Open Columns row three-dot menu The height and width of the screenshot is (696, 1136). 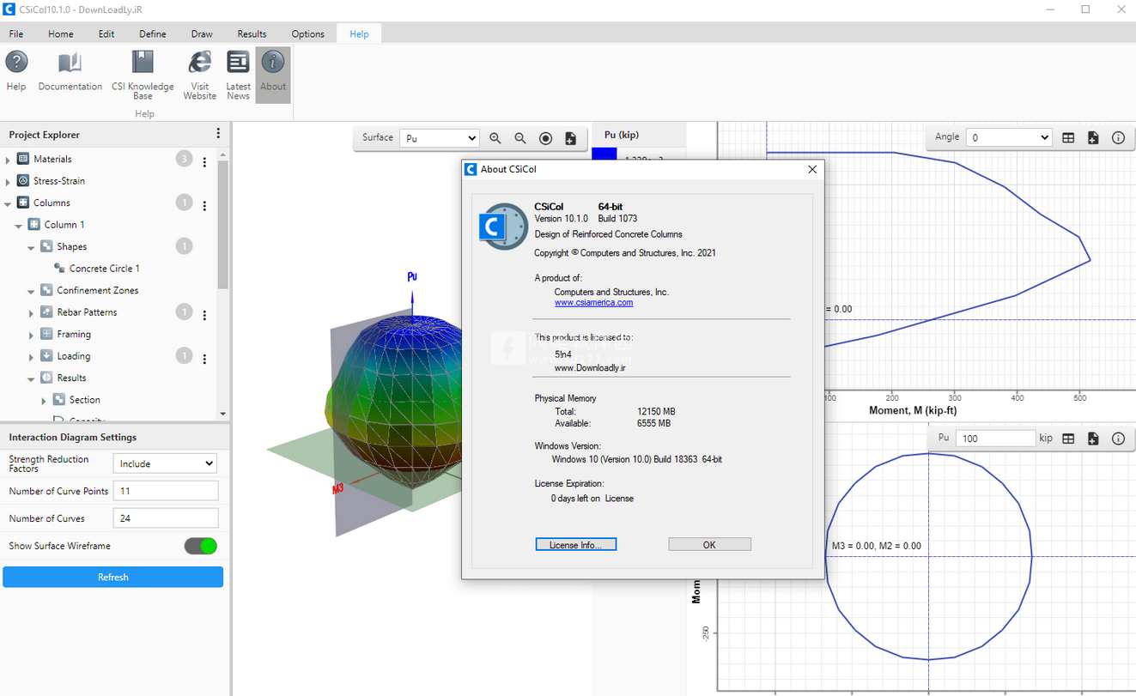pyautogui.click(x=204, y=205)
